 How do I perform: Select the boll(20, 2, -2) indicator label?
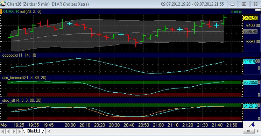(31, 12)
